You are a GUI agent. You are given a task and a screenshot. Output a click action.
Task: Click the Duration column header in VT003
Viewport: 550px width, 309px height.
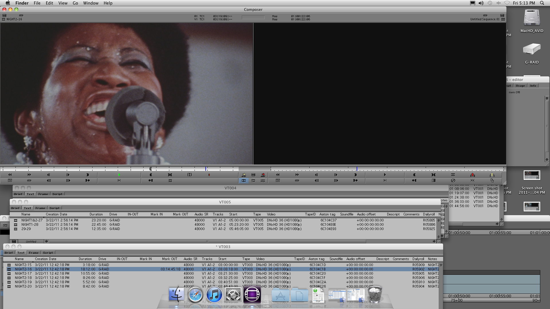point(85,259)
